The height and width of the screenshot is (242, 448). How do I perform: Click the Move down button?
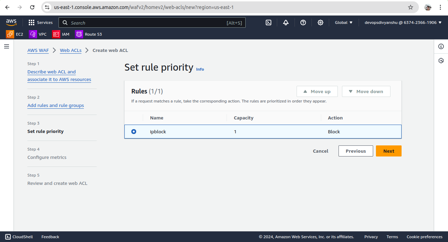click(366, 91)
